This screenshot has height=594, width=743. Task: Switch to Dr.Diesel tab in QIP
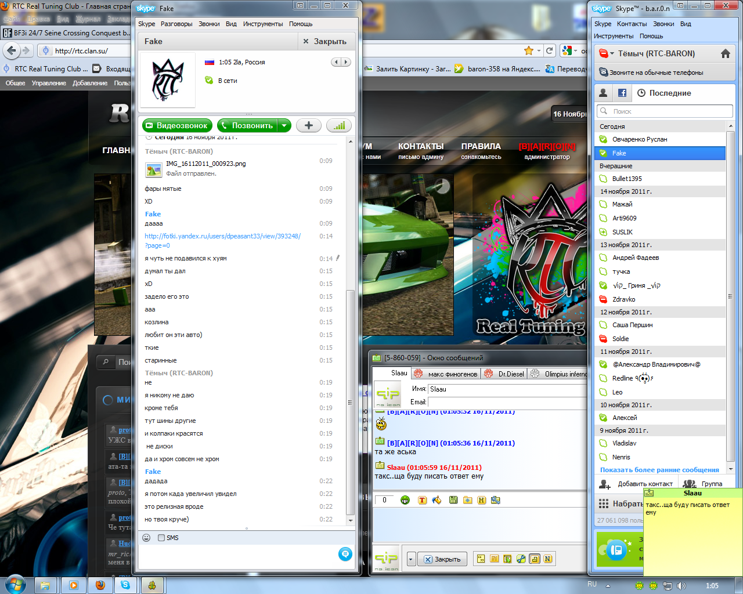pos(504,374)
